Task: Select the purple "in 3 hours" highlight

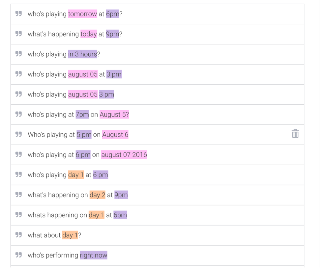Action: pos(82,54)
